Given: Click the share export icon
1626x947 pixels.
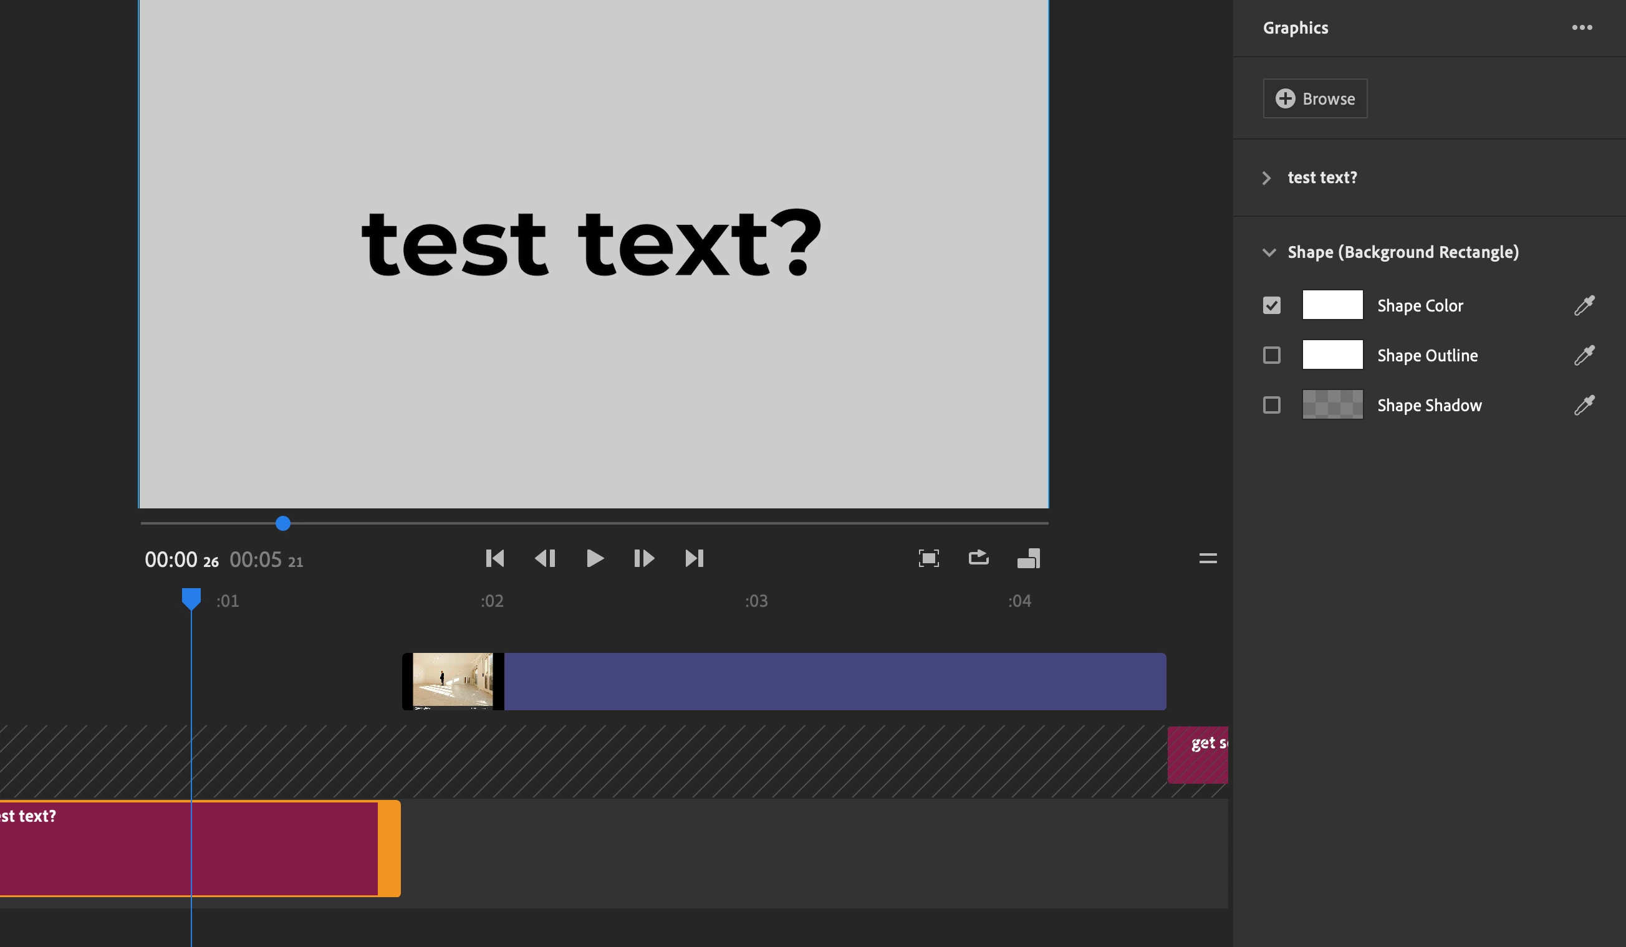Looking at the screenshot, I should click(978, 558).
